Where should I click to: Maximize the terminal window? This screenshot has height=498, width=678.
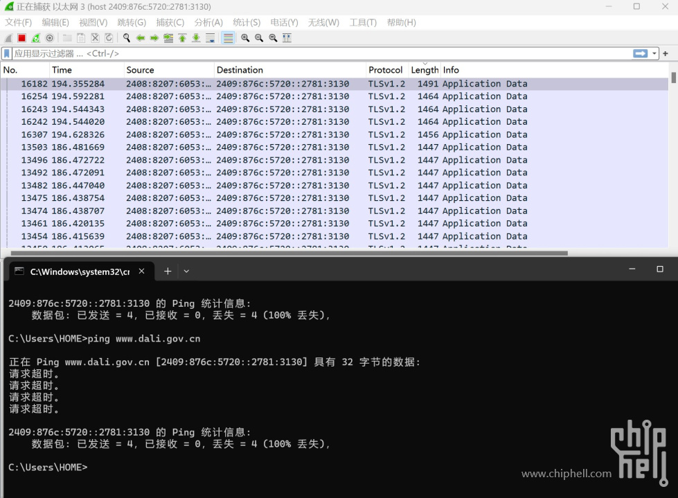(x=660, y=269)
